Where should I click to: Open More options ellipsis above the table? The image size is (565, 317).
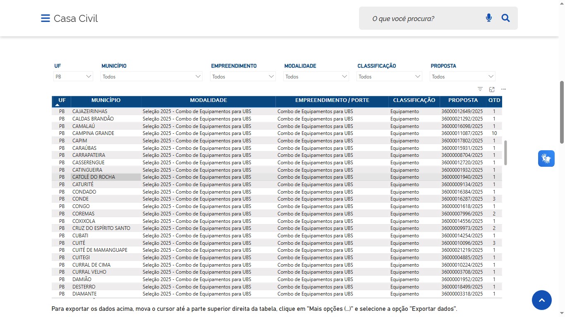coord(503,89)
